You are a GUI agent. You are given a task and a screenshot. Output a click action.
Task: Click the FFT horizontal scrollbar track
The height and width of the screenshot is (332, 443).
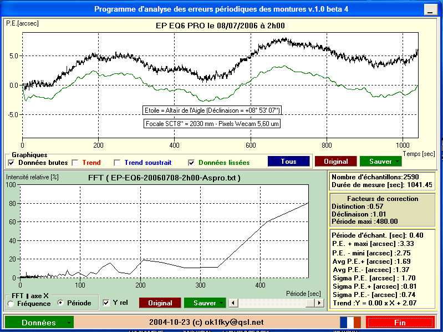(272, 303)
